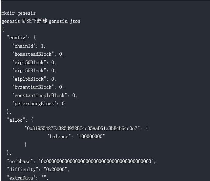This screenshot has width=210, height=181.
Task: Click the "chainId" value 1
Action: (x=42, y=46)
